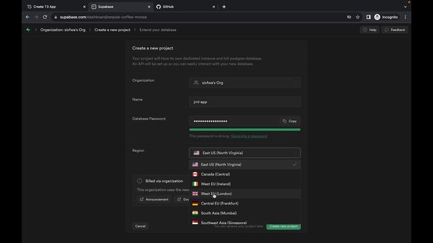433x243 pixels.
Task: Switch to the GitHub tab
Action: 185,7
